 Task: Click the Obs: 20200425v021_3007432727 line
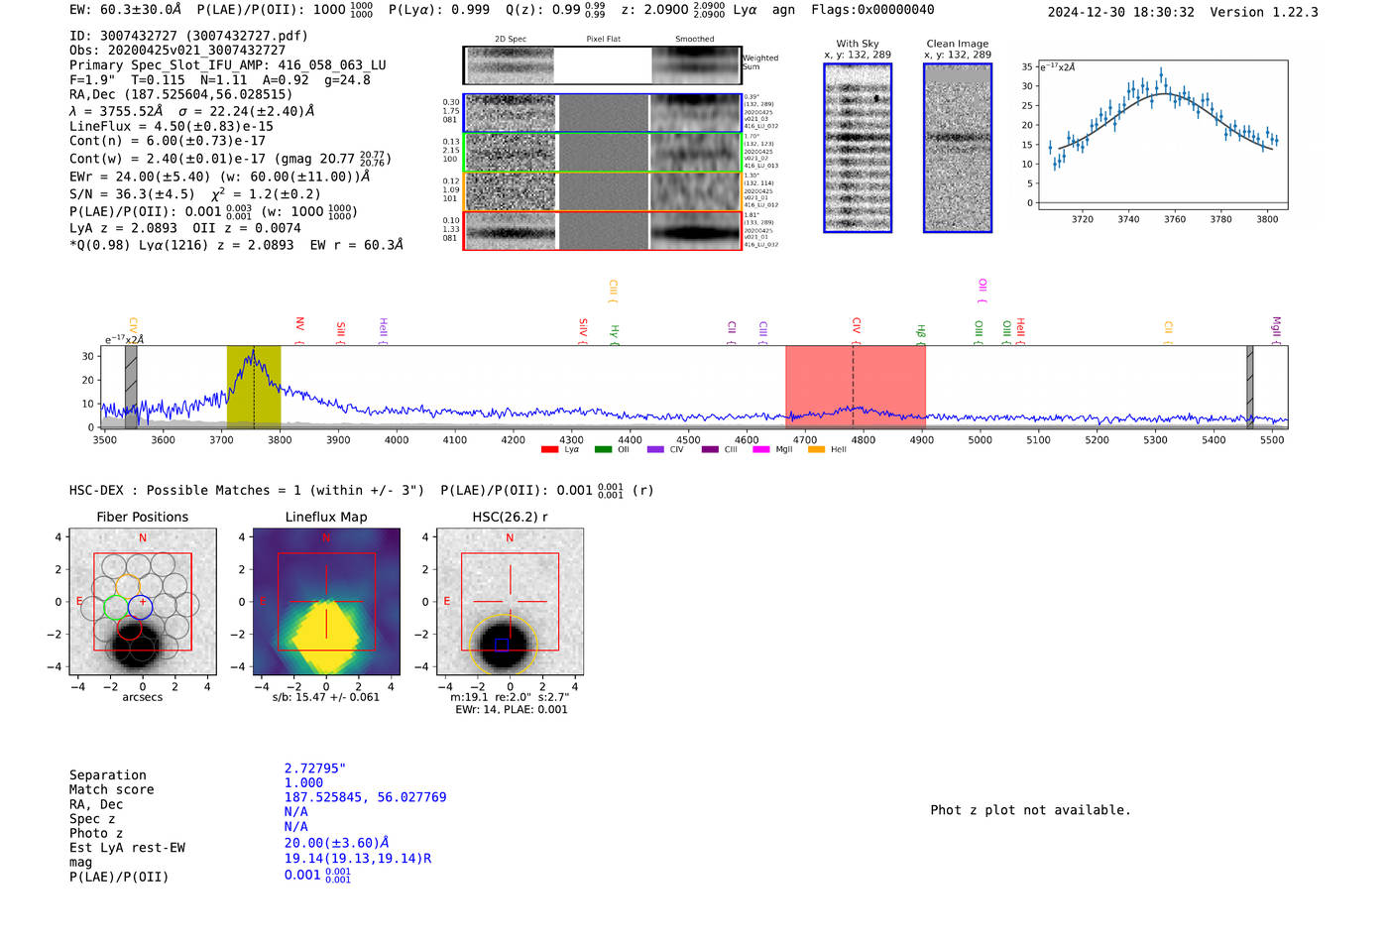coord(177,51)
